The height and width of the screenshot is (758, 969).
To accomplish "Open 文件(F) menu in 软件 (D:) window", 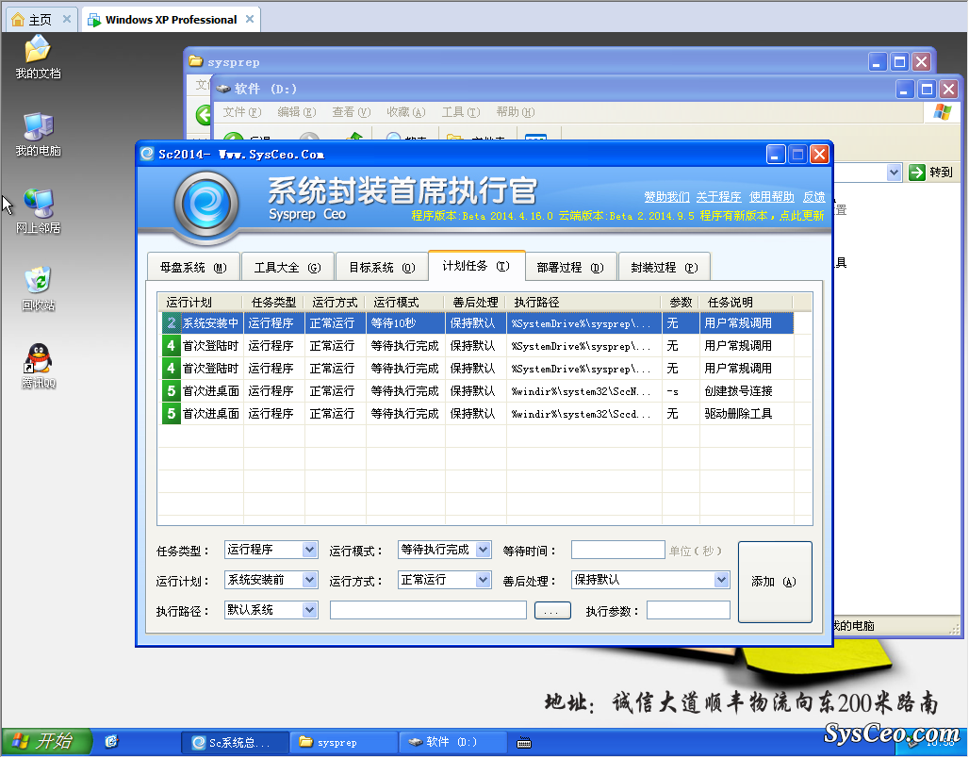I will pyautogui.click(x=241, y=112).
